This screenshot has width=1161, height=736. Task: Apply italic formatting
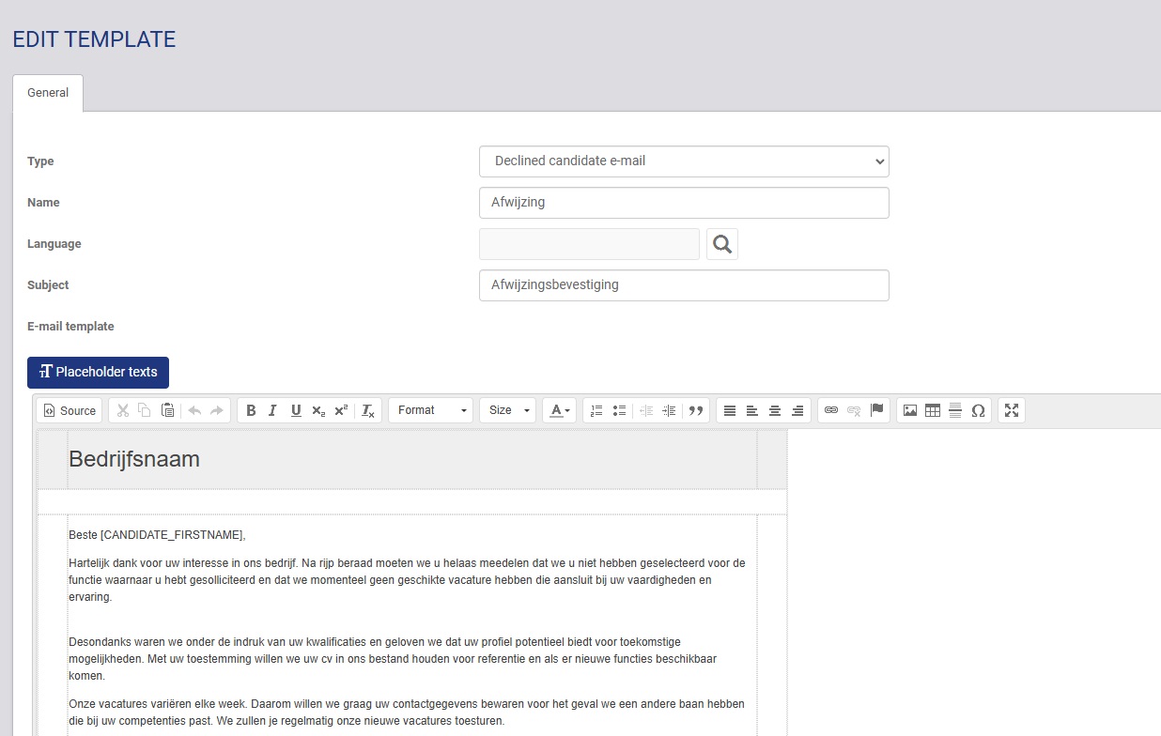pos(272,410)
